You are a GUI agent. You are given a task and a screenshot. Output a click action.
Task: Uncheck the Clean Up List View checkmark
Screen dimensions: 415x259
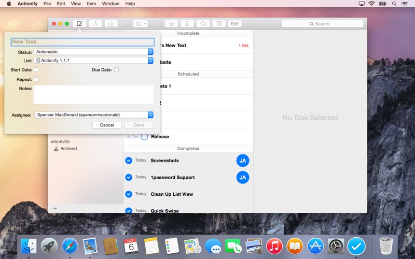coord(129,194)
